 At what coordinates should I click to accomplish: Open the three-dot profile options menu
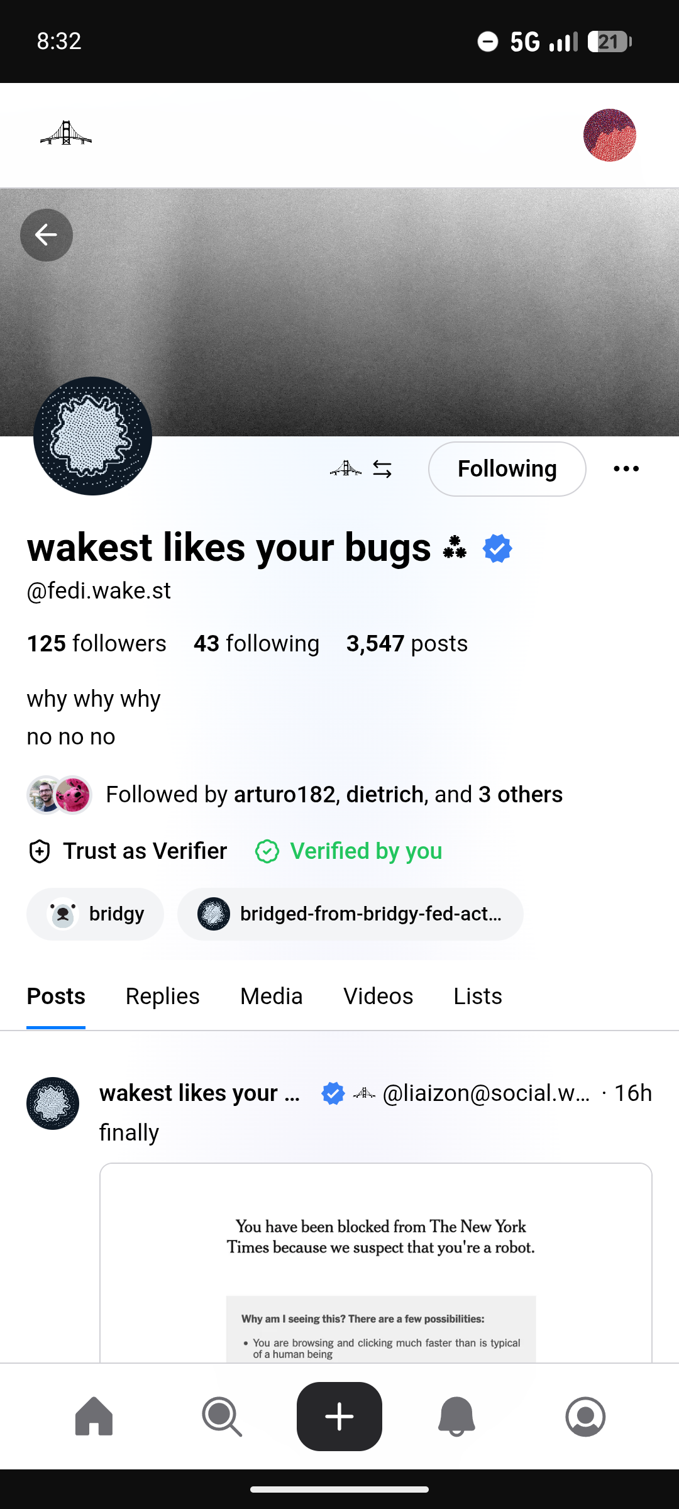626,469
